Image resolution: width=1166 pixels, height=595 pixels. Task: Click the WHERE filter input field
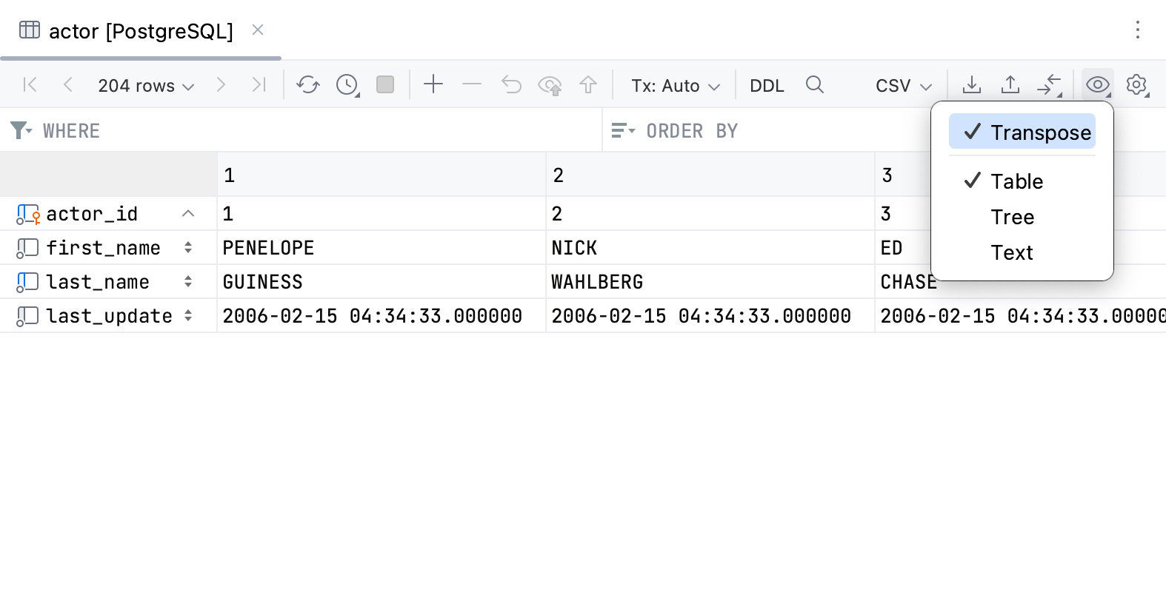click(319, 131)
